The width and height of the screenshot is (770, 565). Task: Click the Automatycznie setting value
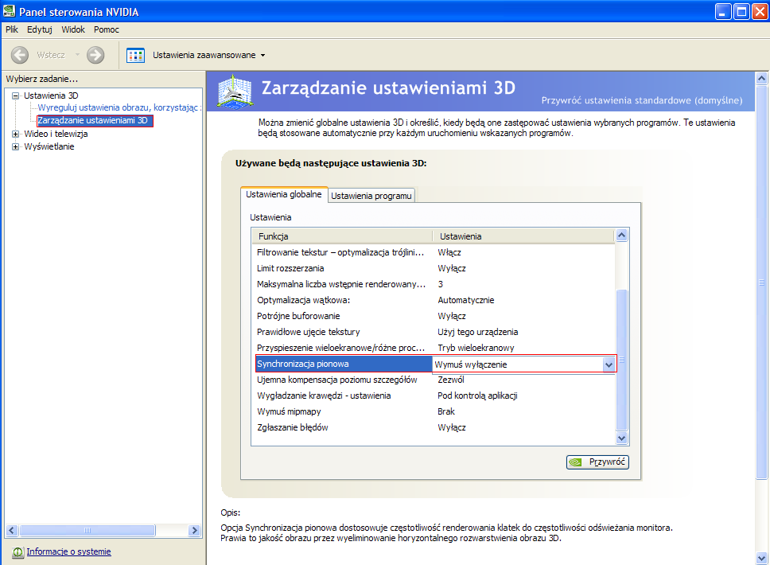pos(466,300)
